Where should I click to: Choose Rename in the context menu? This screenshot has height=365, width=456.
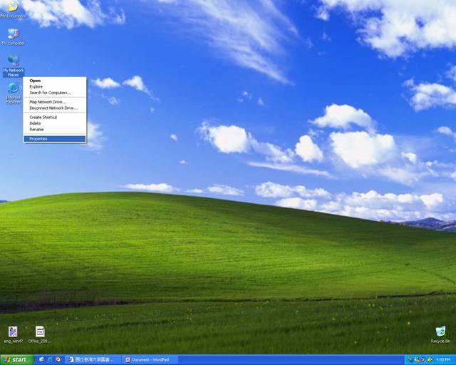click(x=55, y=130)
